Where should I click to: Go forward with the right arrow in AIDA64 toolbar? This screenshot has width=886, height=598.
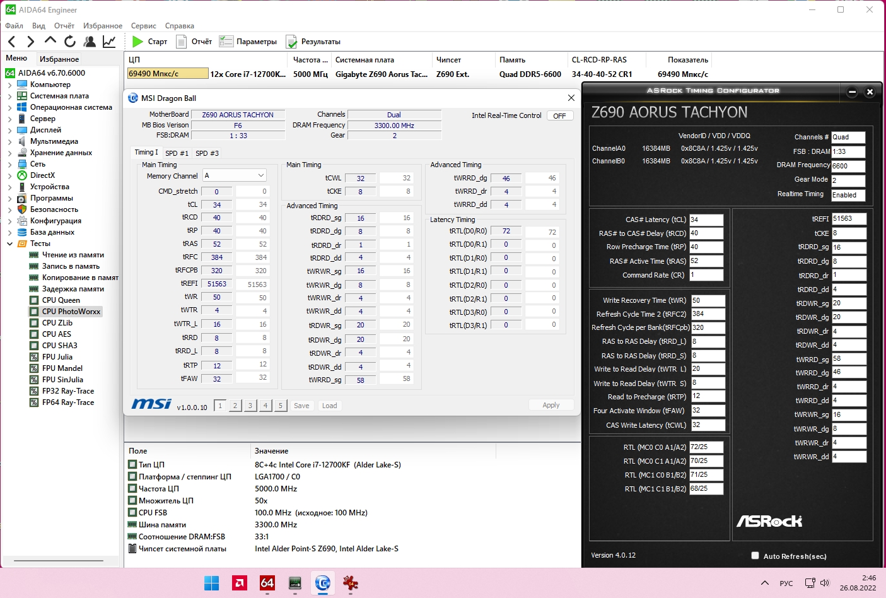pos(30,42)
